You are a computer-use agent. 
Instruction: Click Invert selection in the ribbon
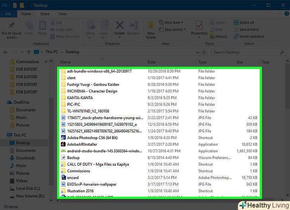251,37
